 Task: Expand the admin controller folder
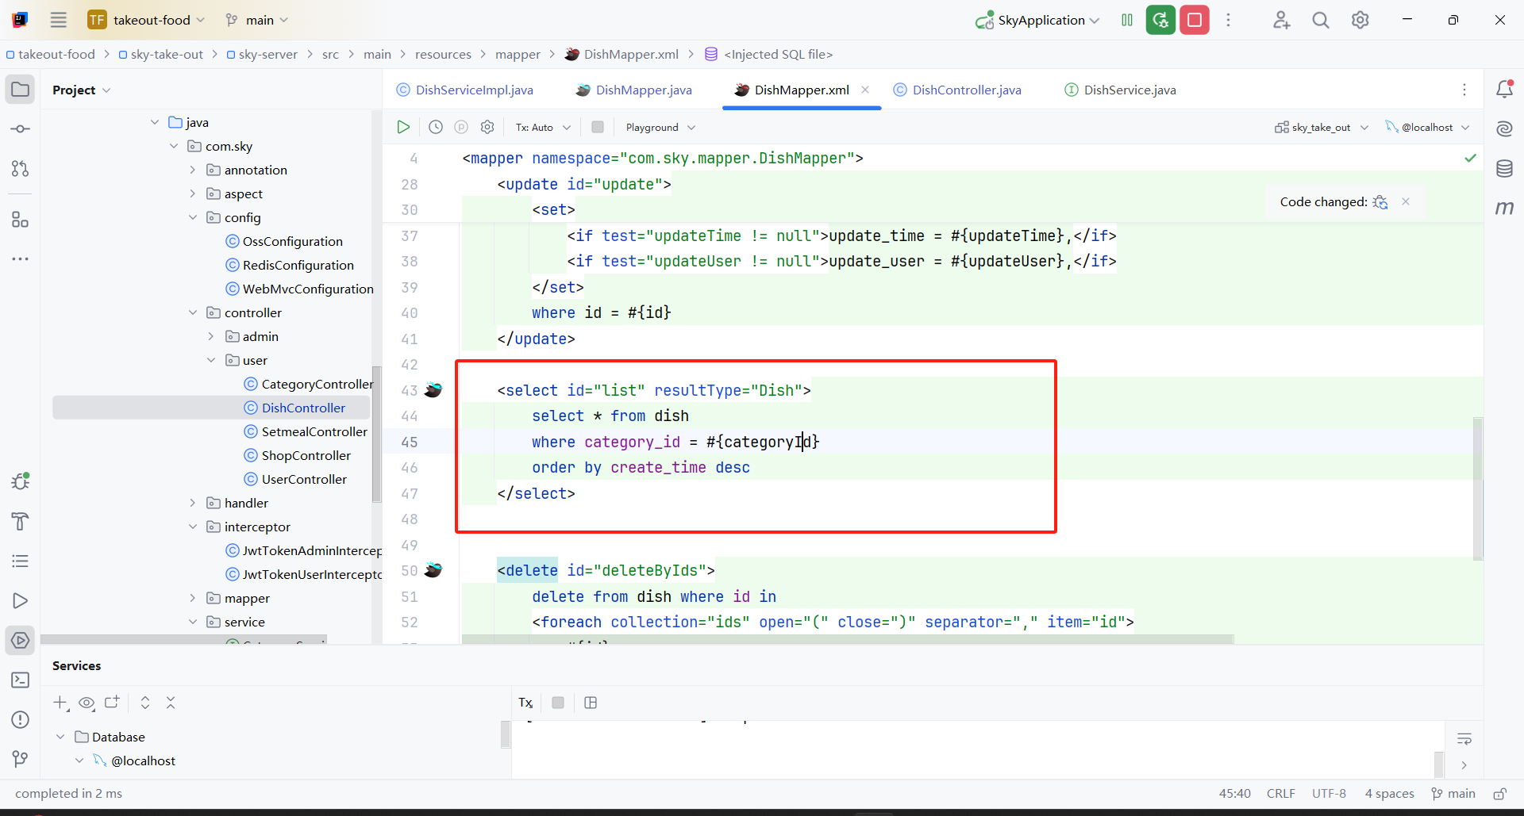(x=211, y=336)
